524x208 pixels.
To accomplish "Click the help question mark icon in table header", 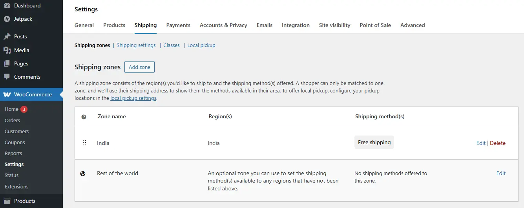I will [84, 117].
